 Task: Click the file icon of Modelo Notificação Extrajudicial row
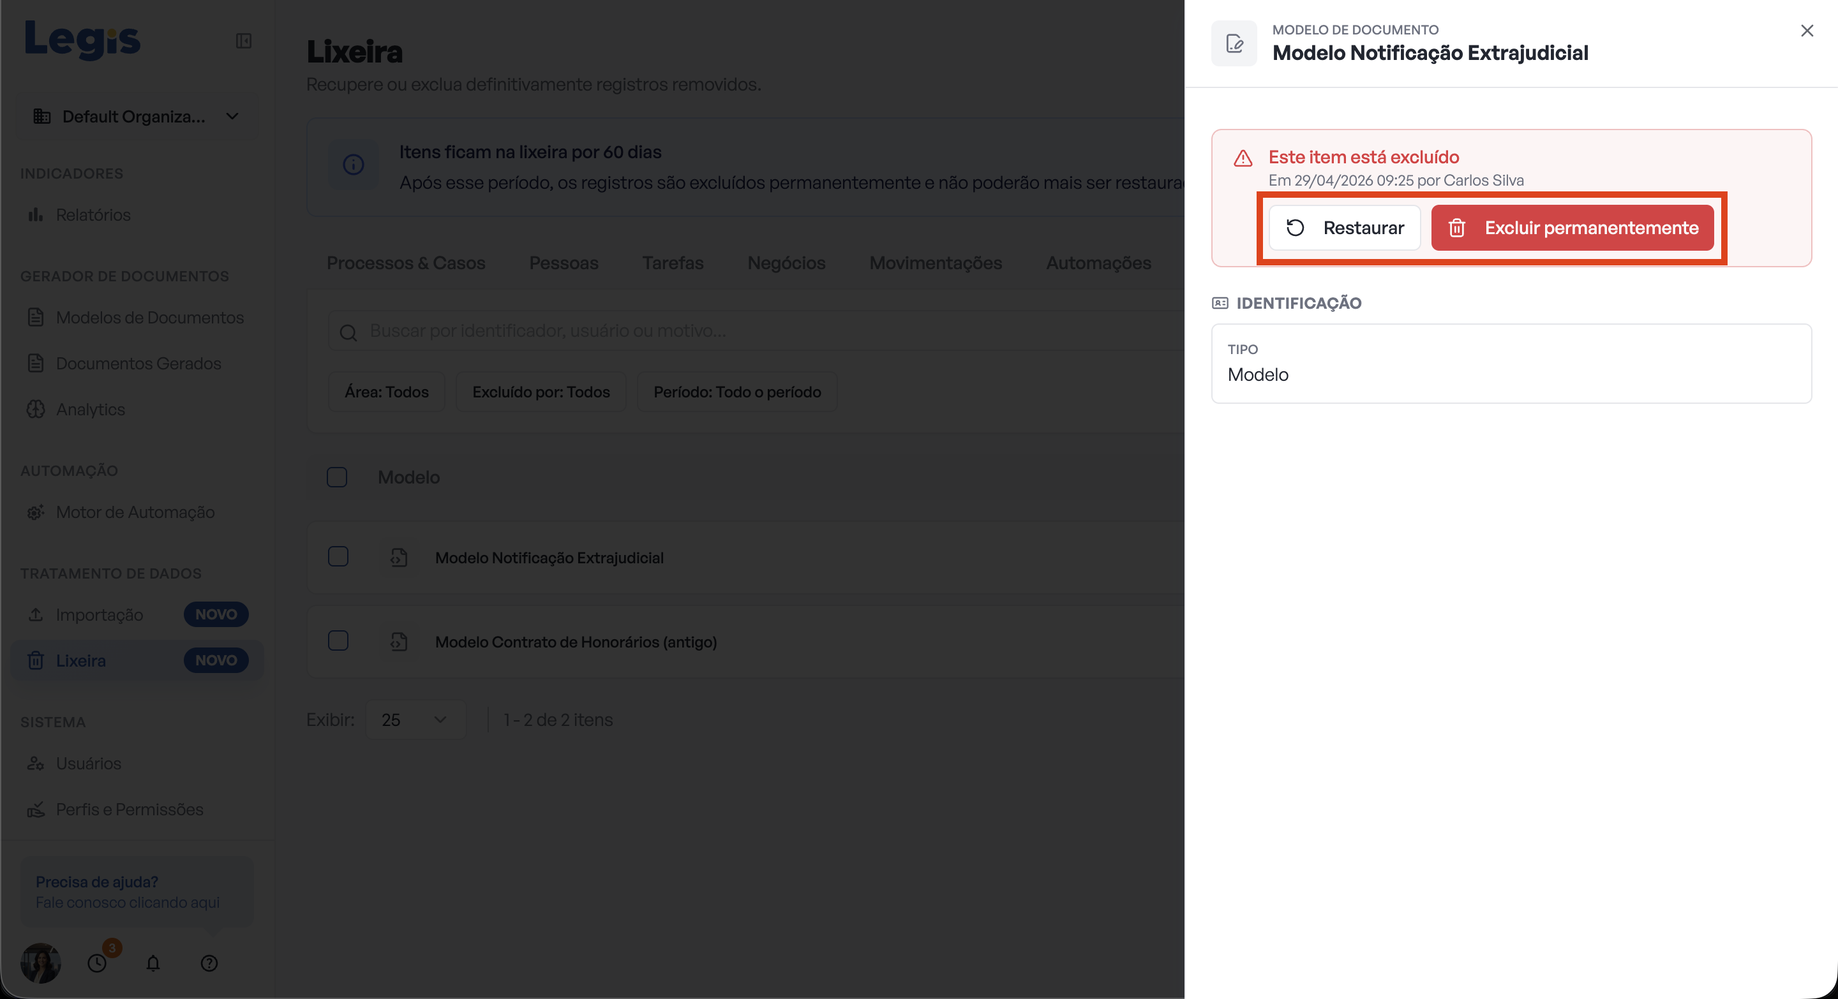tap(399, 558)
